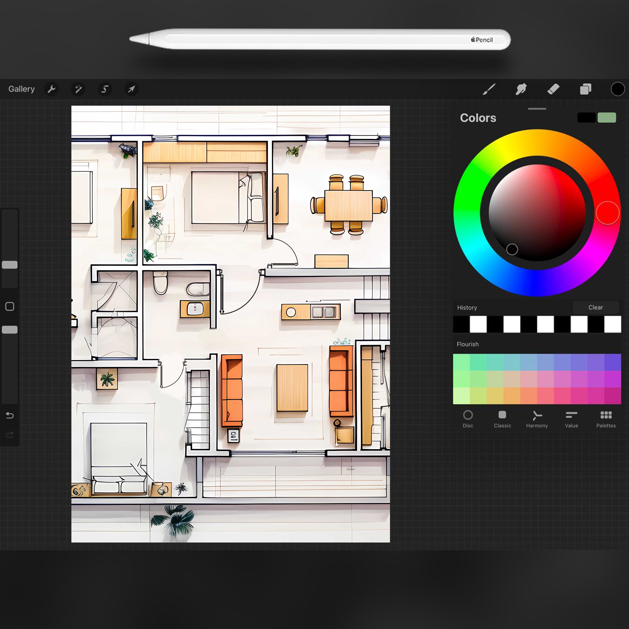This screenshot has width=629, height=629.
Task: Expand the Colors panel drag handle
Action: point(537,109)
